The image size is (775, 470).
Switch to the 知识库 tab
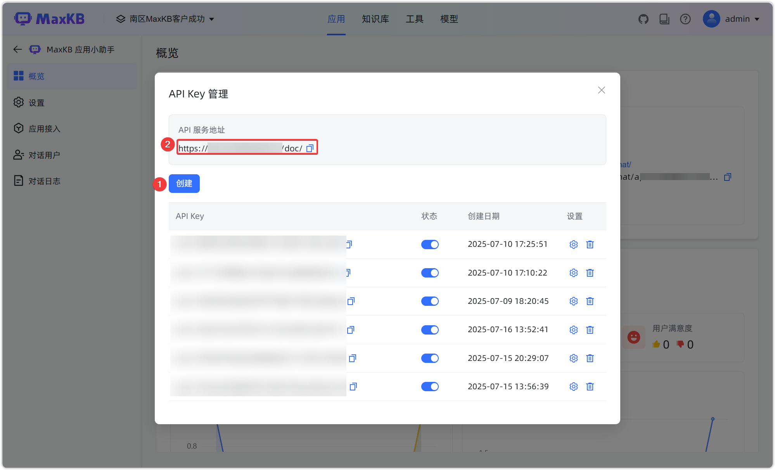pyautogui.click(x=375, y=19)
